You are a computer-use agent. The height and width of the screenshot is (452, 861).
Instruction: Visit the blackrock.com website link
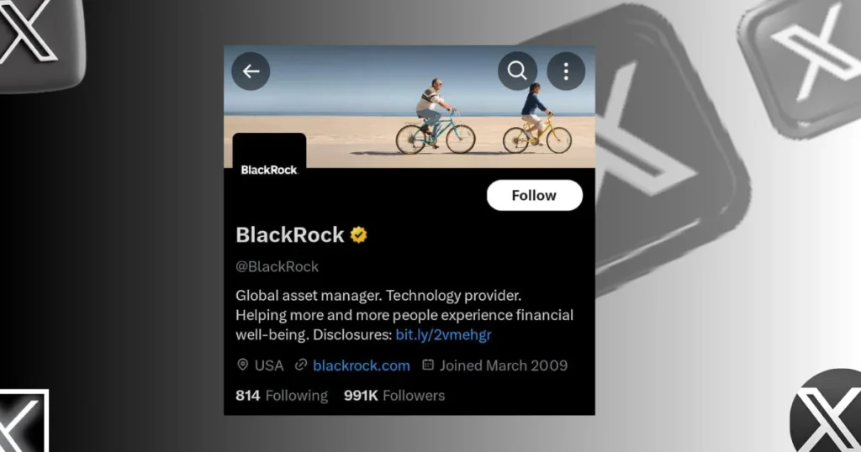pos(362,365)
